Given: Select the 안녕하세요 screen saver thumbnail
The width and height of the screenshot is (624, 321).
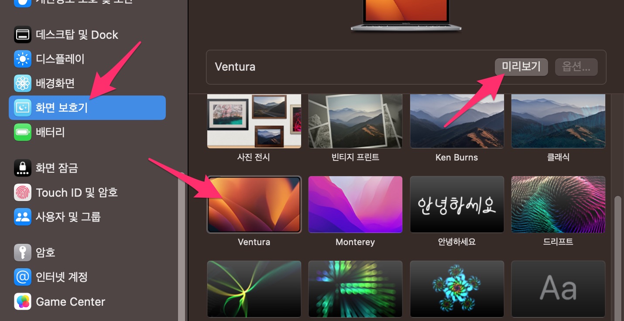Looking at the screenshot, I should 457,205.
